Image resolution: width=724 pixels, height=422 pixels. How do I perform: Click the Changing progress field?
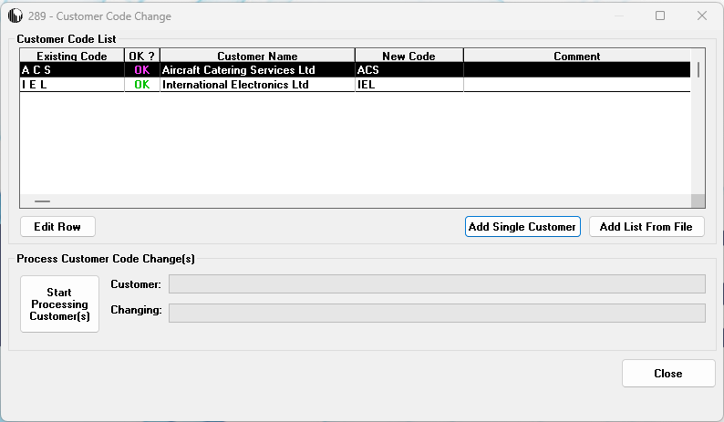coord(437,313)
